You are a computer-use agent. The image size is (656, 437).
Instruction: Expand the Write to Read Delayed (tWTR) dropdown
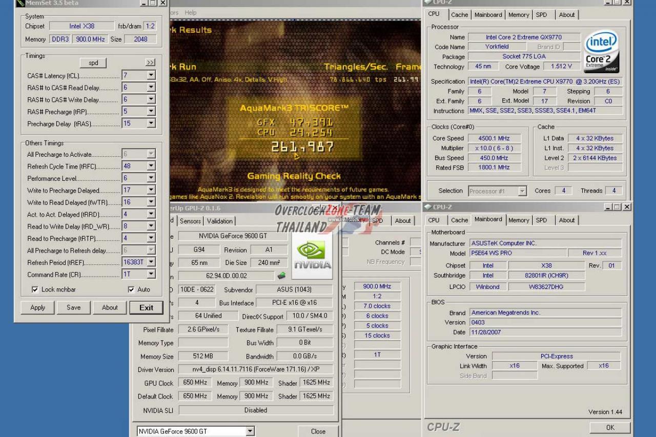(151, 202)
